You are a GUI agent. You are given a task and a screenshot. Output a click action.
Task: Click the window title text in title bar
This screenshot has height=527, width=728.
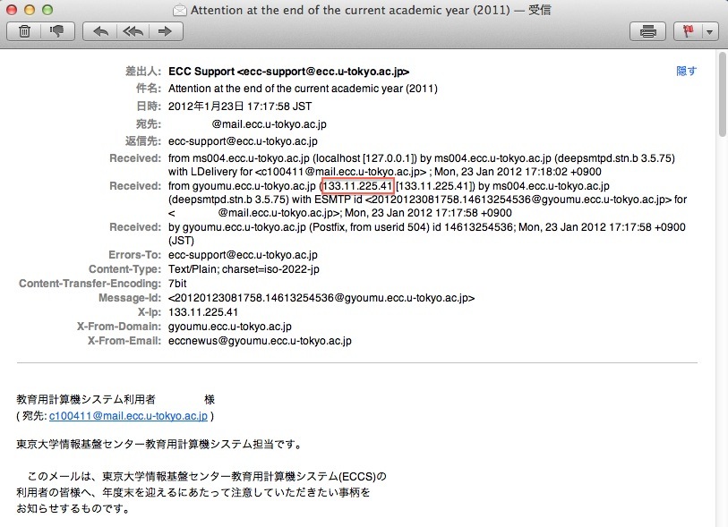tap(371, 10)
